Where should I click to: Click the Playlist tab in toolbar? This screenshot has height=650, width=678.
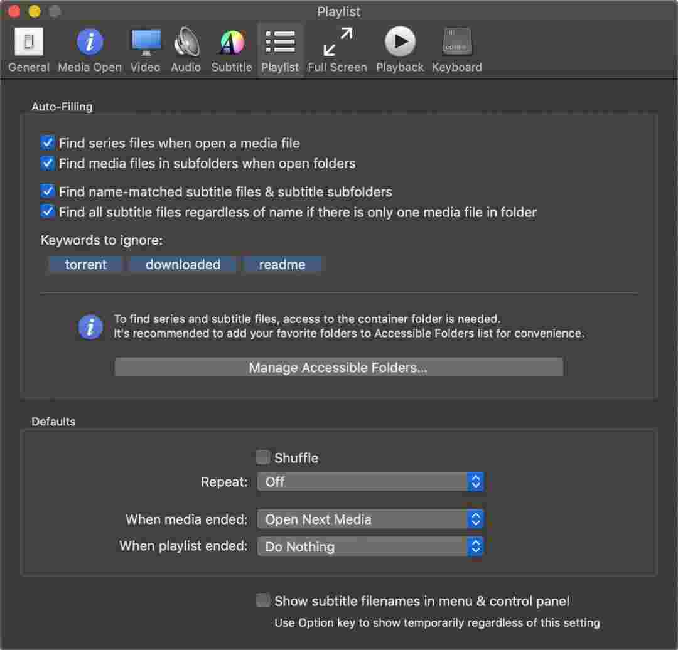[x=280, y=50]
